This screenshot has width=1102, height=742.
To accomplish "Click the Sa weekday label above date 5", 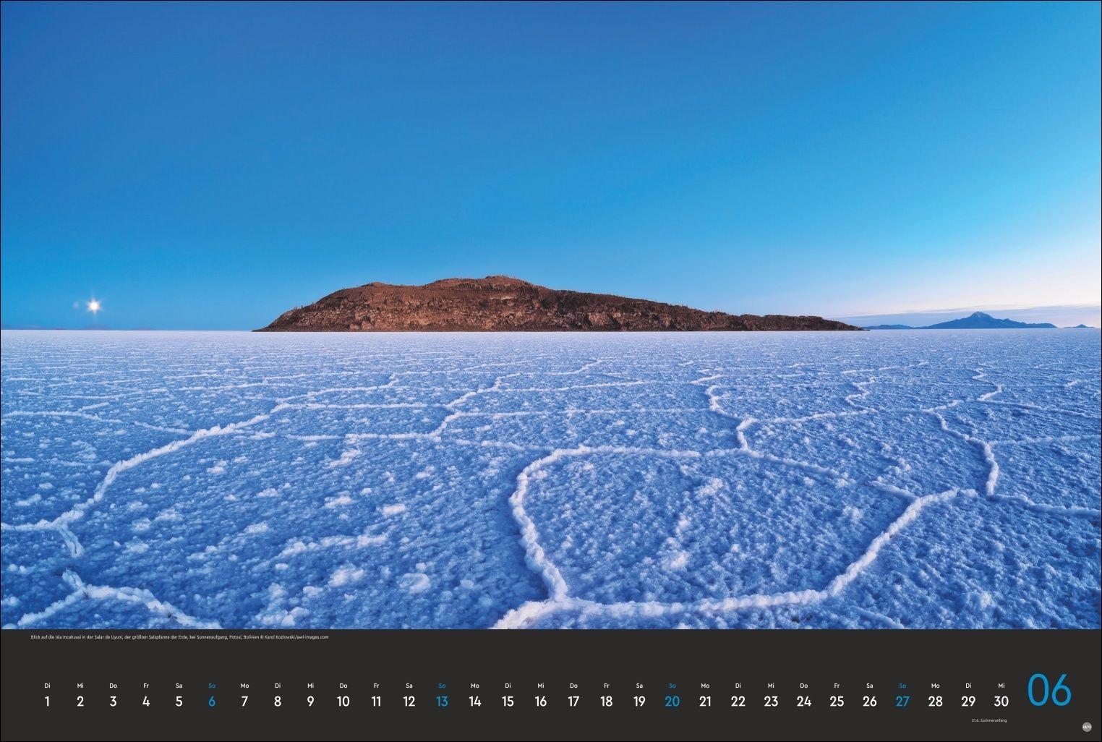I will [179, 685].
